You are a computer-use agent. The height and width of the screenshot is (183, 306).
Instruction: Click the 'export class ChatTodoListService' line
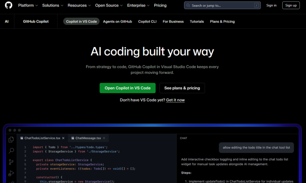(62, 160)
